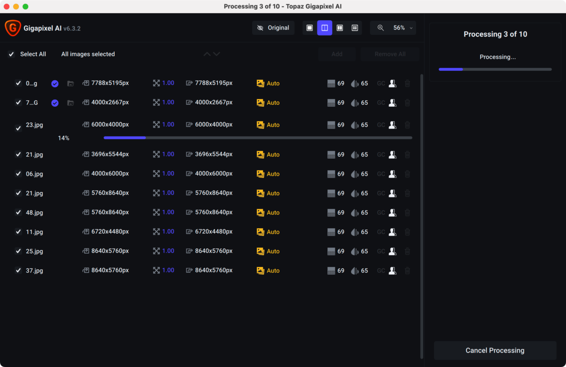Click the Gigapixel AI logo
This screenshot has width=566, height=367.
click(12, 28)
